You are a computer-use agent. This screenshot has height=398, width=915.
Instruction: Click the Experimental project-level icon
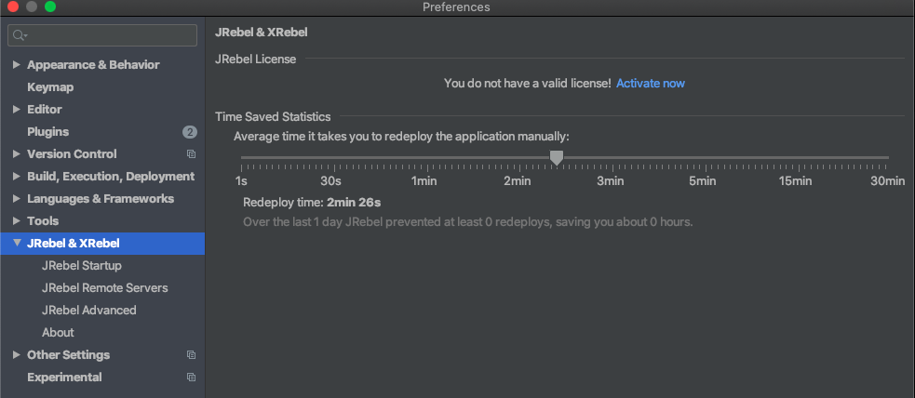click(x=191, y=378)
